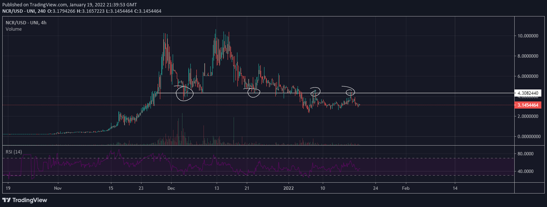
Task: Click the 4.3082440 horizontal line price label
Action: click(x=528, y=93)
